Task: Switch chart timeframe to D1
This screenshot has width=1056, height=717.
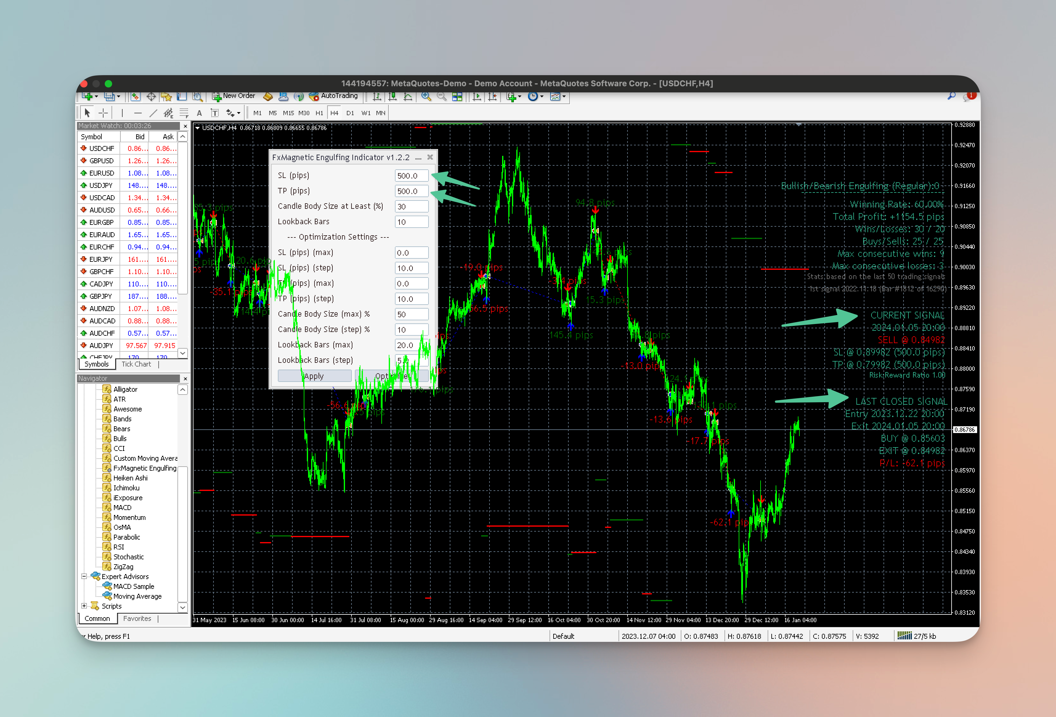Action: coord(350,113)
